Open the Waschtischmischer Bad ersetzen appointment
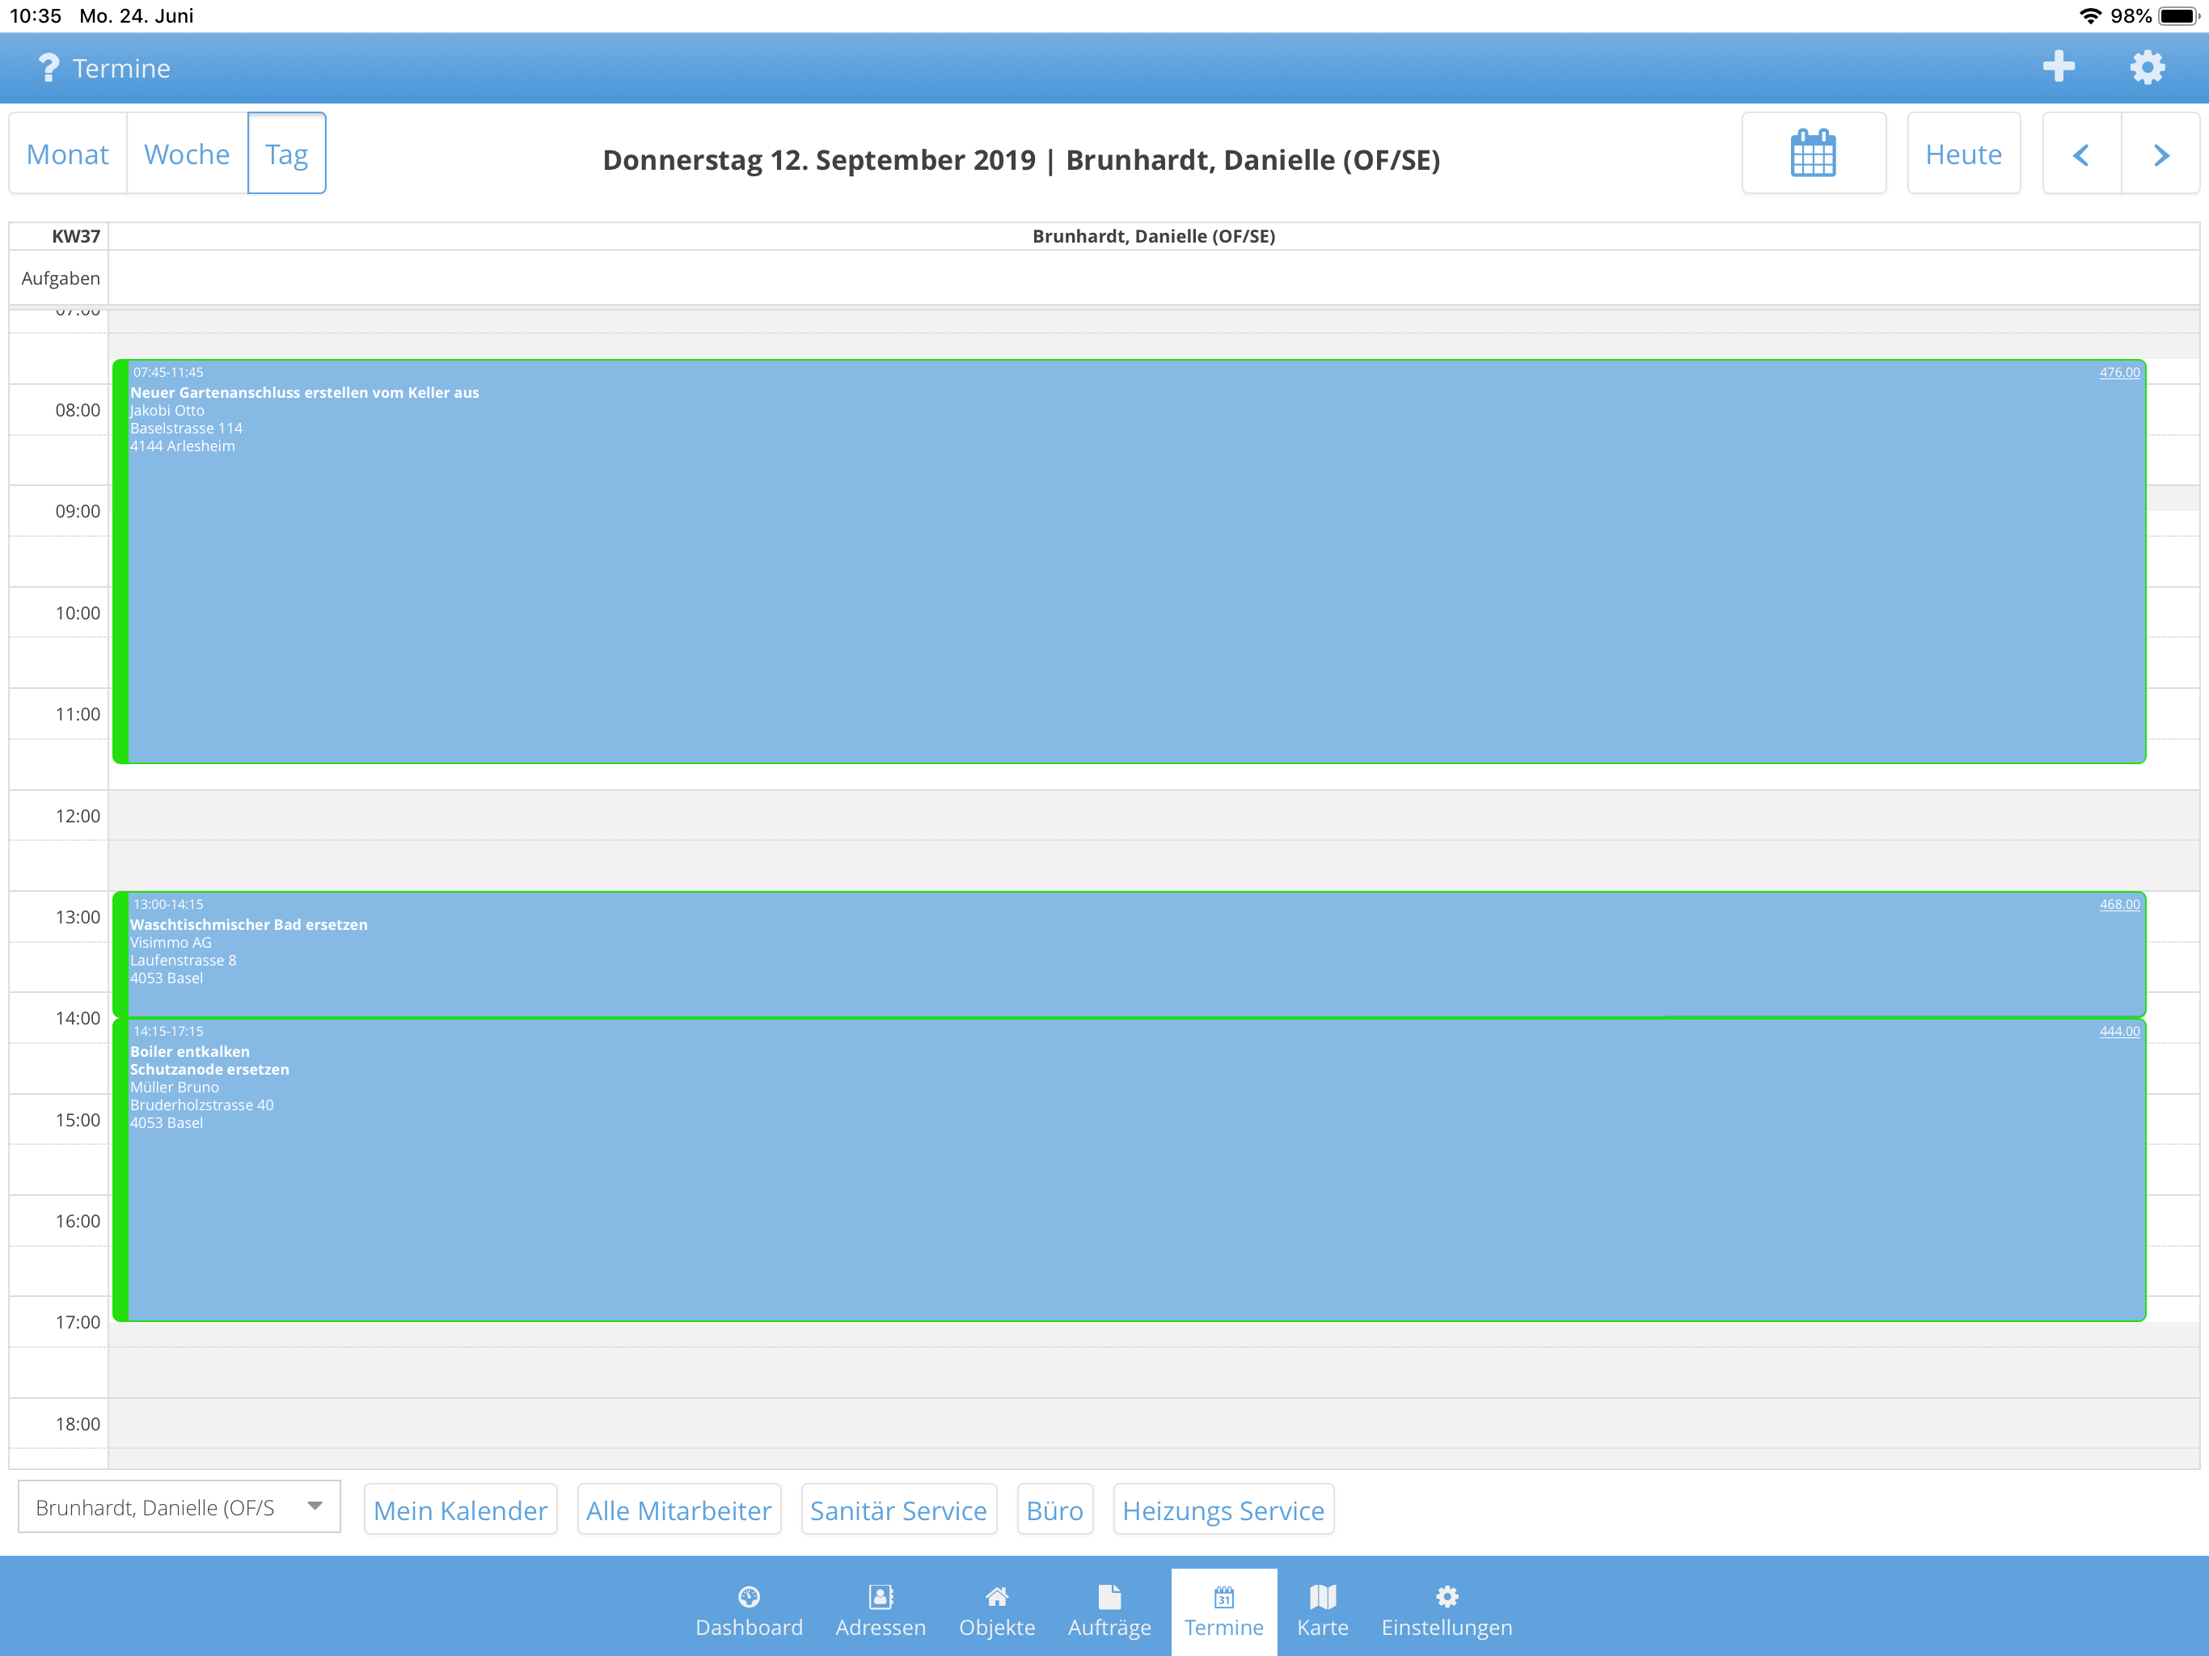The height and width of the screenshot is (1656, 2209). (1129, 955)
